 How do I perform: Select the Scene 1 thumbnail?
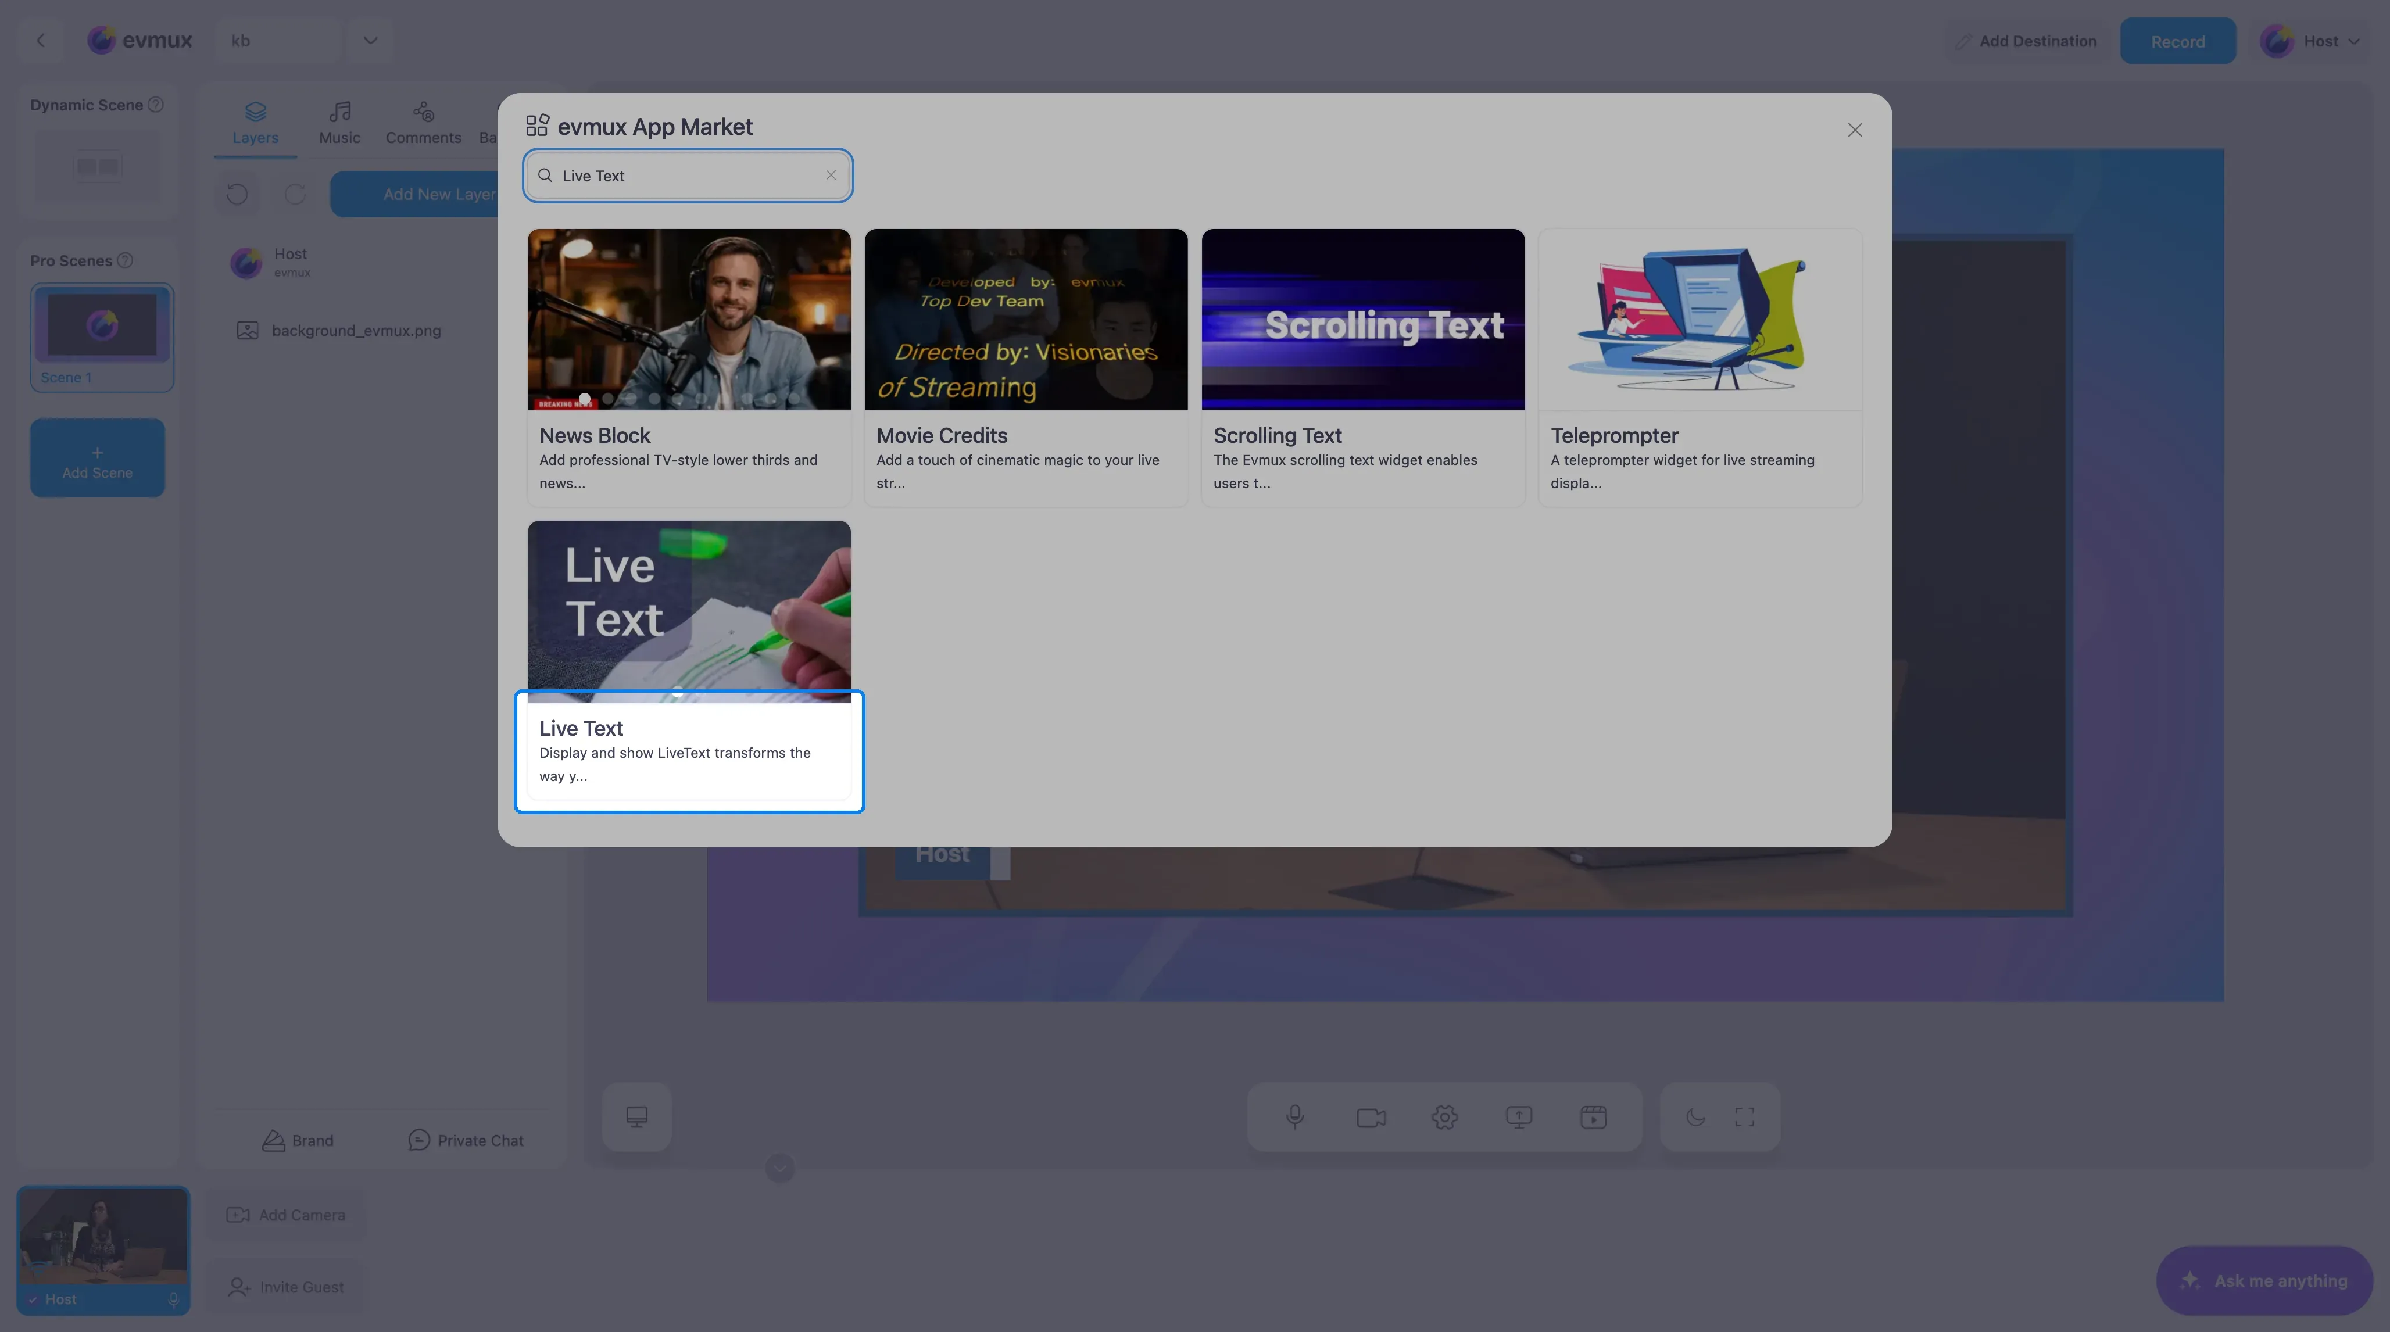[102, 338]
